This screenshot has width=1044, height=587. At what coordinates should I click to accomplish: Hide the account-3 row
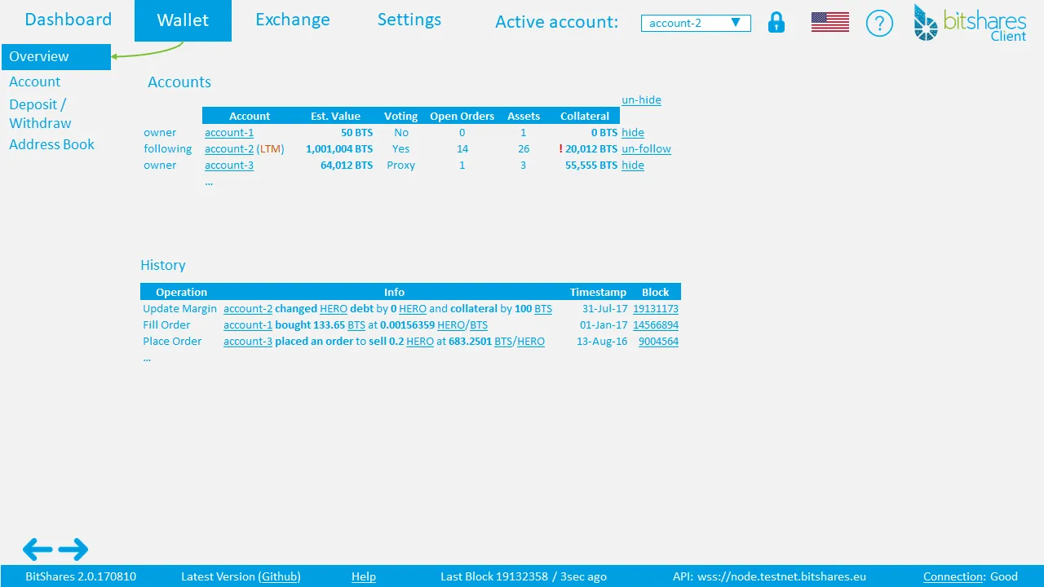point(633,165)
